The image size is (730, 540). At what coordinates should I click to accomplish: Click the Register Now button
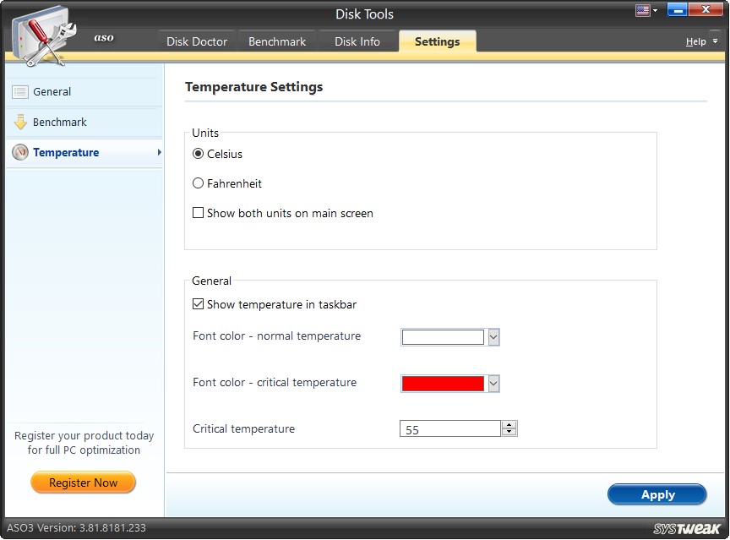click(83, 483)
